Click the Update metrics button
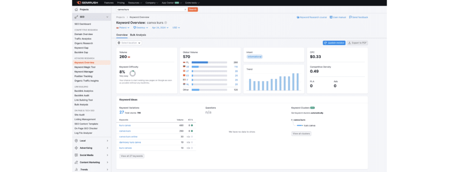Viewport: 459px width, 172px height. 334,43
